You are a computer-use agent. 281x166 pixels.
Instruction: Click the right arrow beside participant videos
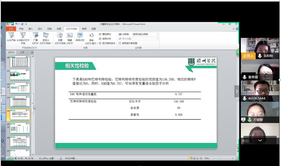(x=237, y=91)
